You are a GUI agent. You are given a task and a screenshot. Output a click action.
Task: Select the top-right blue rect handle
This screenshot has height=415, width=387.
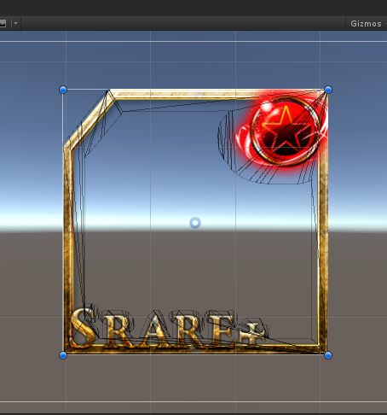click(x=328, y=90)
